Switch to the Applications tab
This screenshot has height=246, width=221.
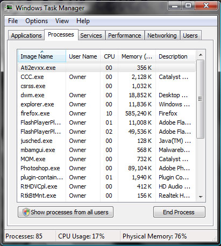[x=26, y=35]
